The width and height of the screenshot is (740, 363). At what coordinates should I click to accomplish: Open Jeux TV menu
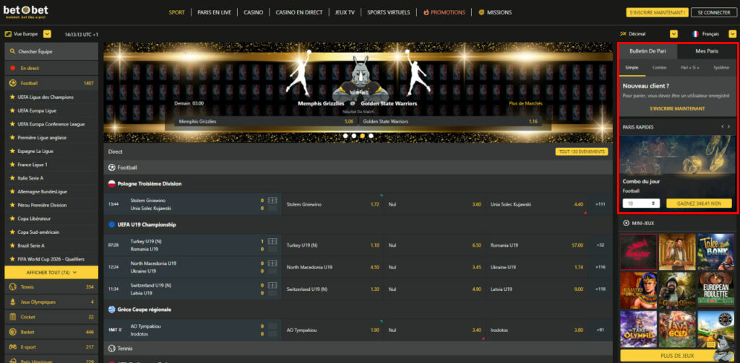345,13
